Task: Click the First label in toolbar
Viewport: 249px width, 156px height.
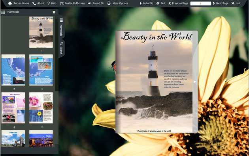Action: point(163,3)
